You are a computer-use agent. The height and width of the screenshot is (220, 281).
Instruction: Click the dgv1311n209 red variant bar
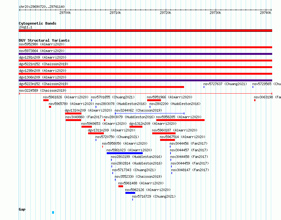tap(96, 133)
